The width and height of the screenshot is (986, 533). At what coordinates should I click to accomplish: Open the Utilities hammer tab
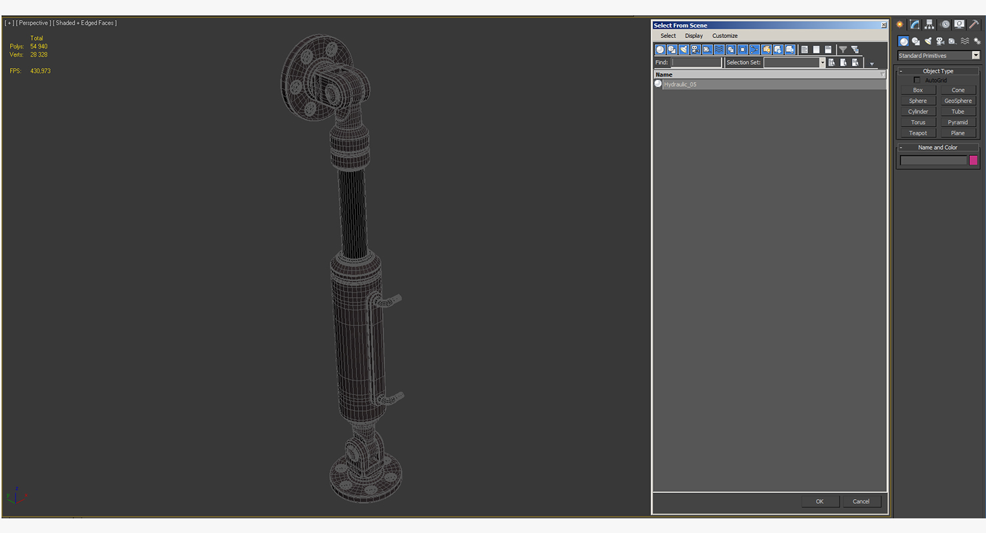pyautogui.click(x=974, y=24)
